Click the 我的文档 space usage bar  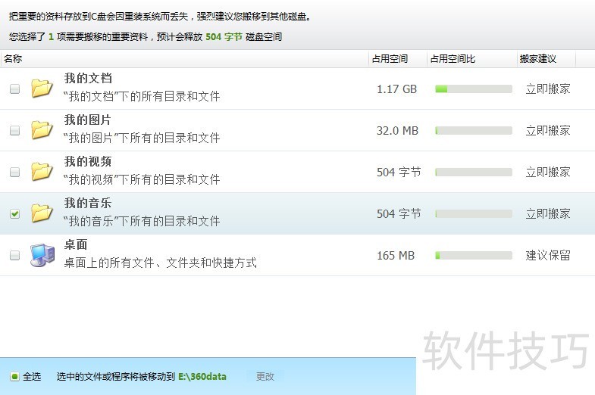coord(474,89)
